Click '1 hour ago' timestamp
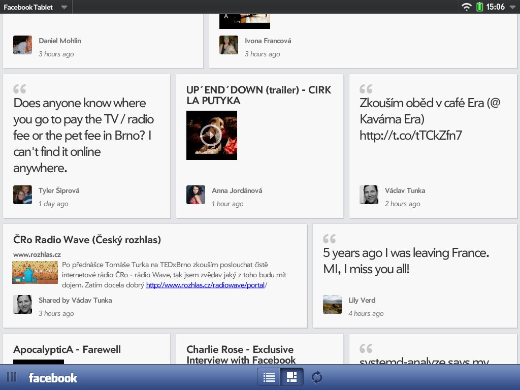The height and width of the screenshot is (390, 520). (x=227, y=204)
